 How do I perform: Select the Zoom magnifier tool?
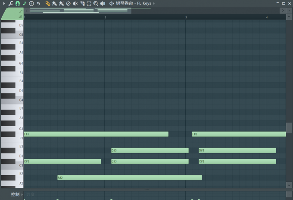click(x=96, y=3)
